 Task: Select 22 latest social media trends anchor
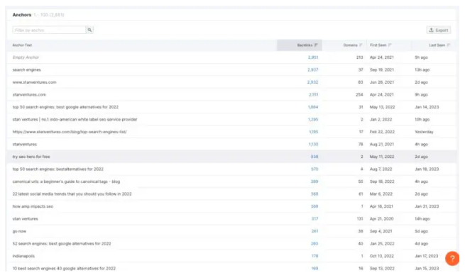tap(72, 194)
